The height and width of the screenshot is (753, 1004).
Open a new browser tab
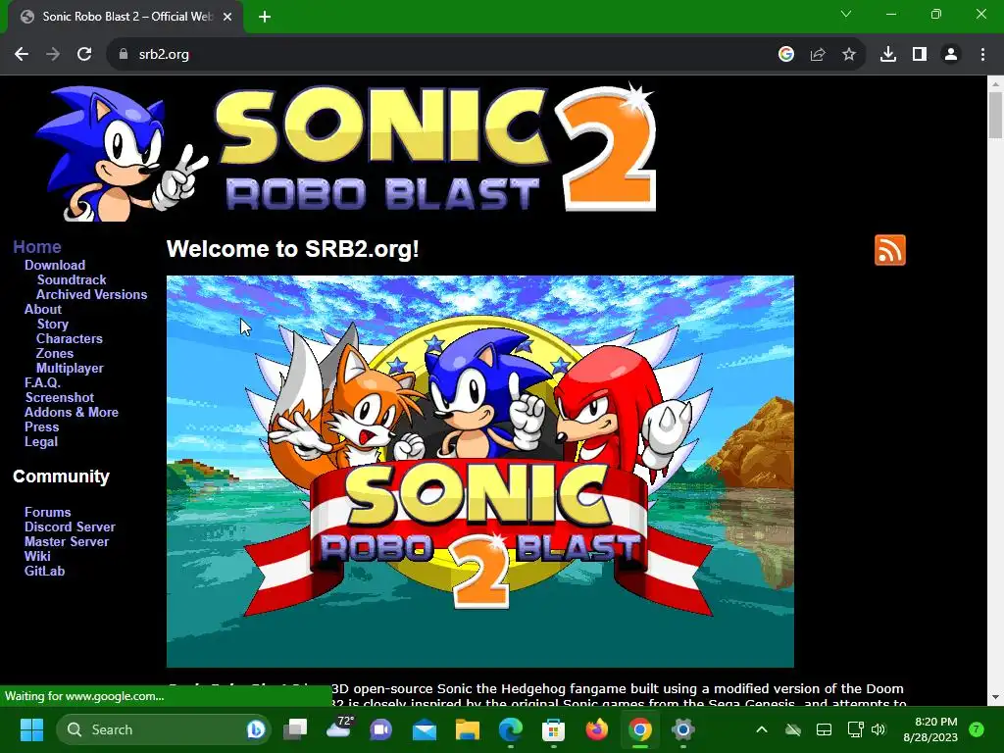coord(265,17)
